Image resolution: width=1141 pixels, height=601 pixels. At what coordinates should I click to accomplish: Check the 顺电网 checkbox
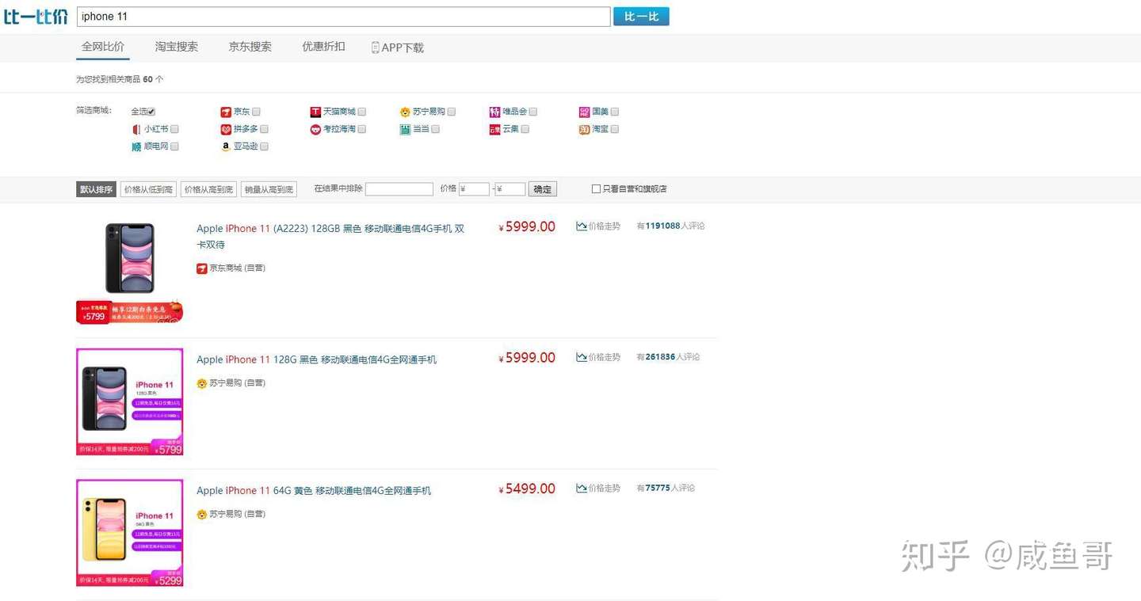(x=175, y=146)
